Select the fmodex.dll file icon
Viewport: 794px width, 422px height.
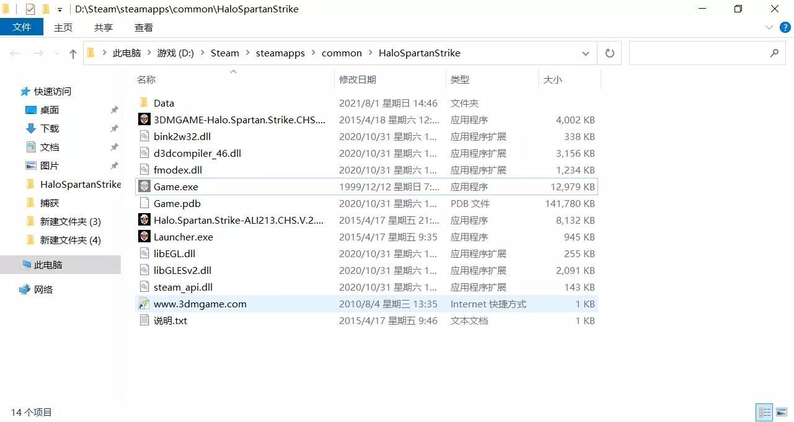tap(144, 170)
